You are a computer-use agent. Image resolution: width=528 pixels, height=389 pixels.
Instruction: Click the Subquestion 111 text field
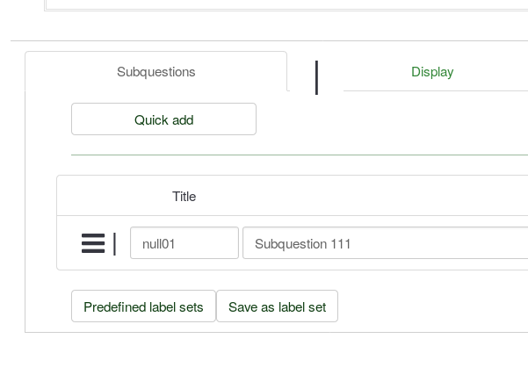[385, 243]
